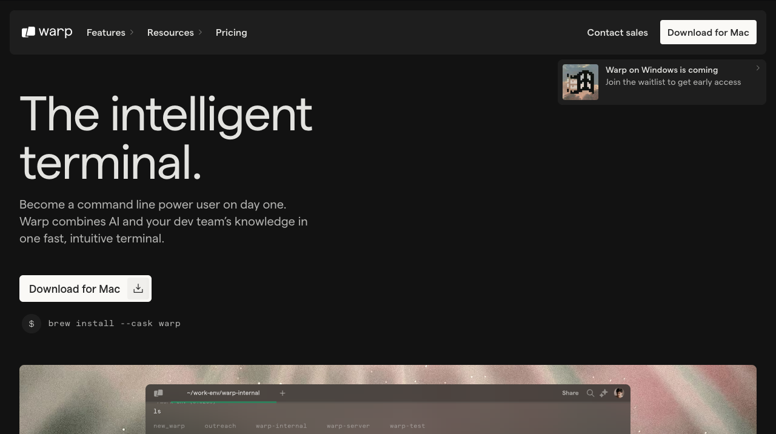Viewport: 776px width, 434px height.
Task: Open the Pricing page
Action: click(231, 32)
